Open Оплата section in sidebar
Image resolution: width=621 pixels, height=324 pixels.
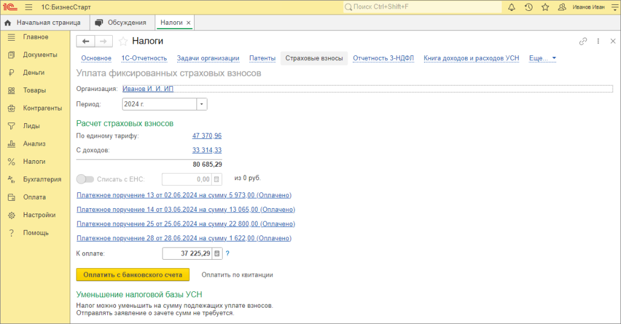pyautogui.click(x=35, y=197)
